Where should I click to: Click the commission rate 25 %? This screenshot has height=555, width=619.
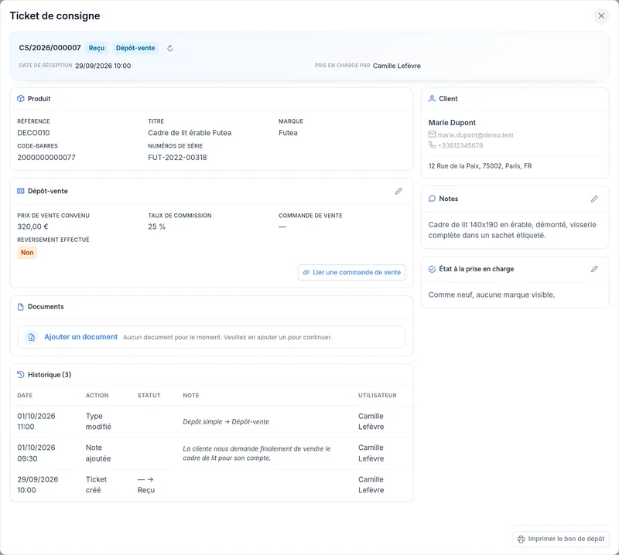157,226
